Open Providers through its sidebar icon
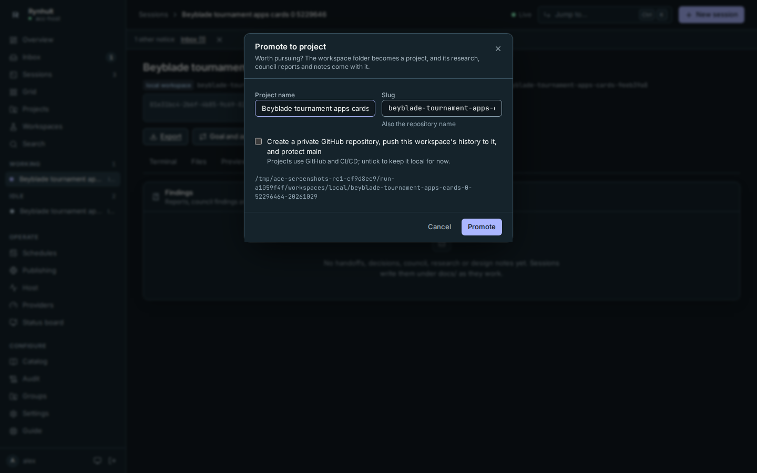The height and width of the screenshot is (473, 757). point(14,305)
